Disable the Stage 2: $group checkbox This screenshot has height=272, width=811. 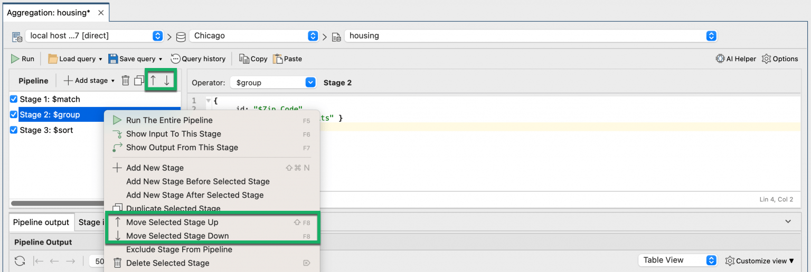(x=14, y=114)
